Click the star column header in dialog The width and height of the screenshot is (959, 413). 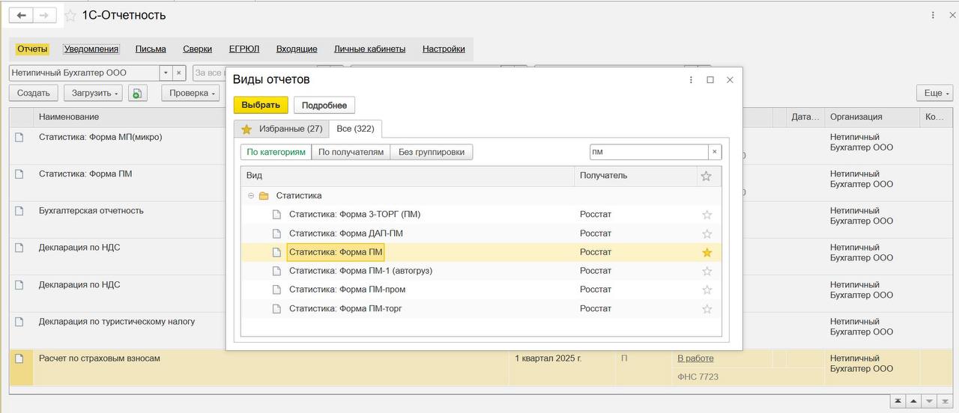point(706,176)
